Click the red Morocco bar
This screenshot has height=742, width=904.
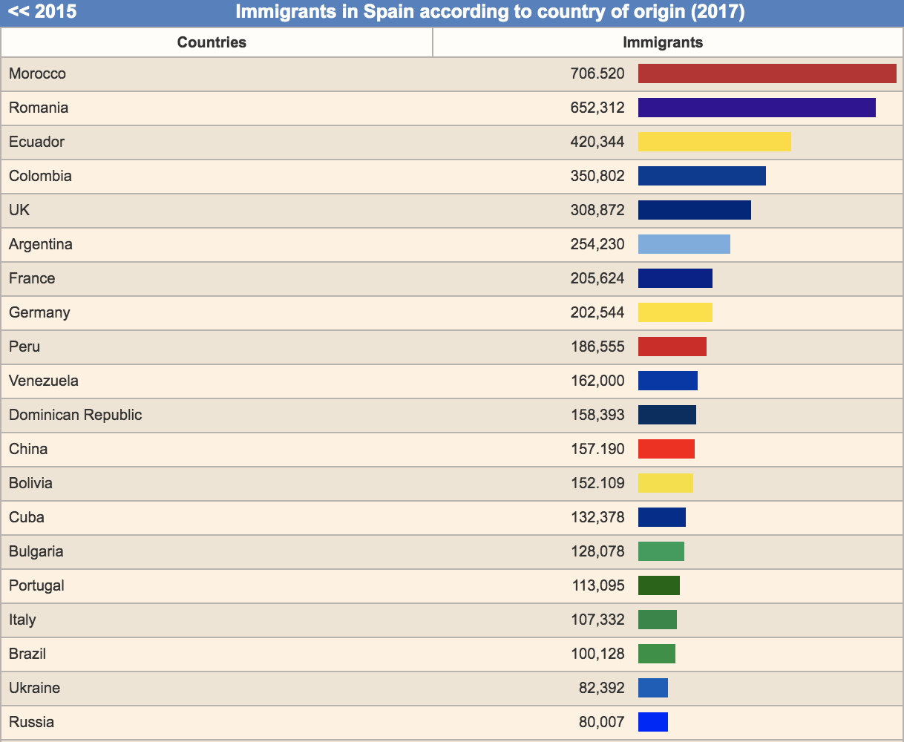767,73
